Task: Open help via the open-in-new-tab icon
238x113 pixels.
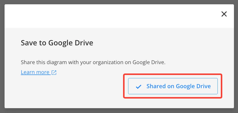Action: [54, 72]
